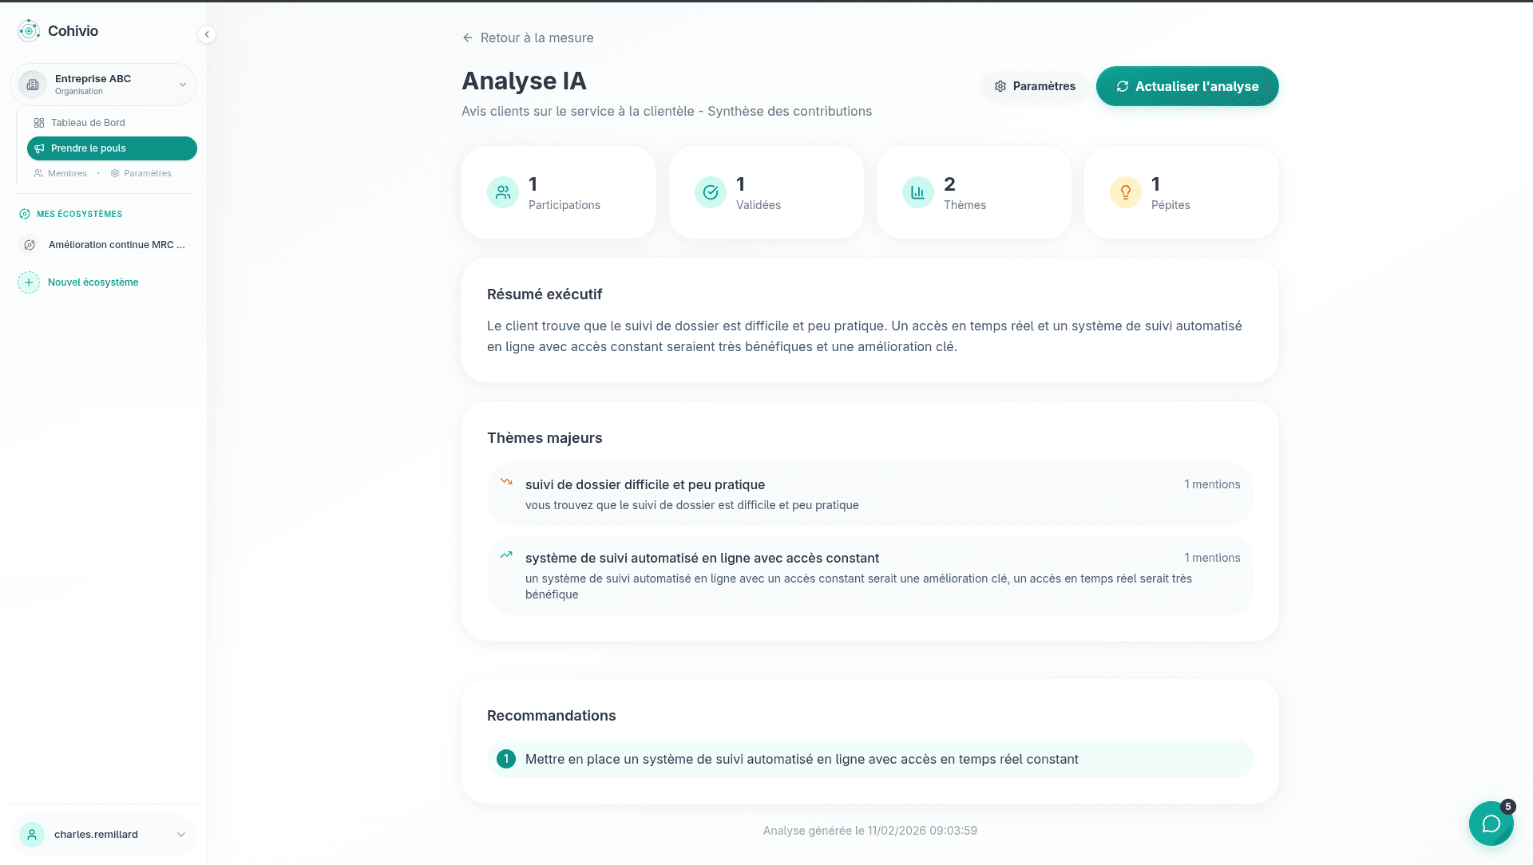The image size is (1533, 865).
Task: Click the Actualiser l'analyse button
Action: coord(1187,86)
